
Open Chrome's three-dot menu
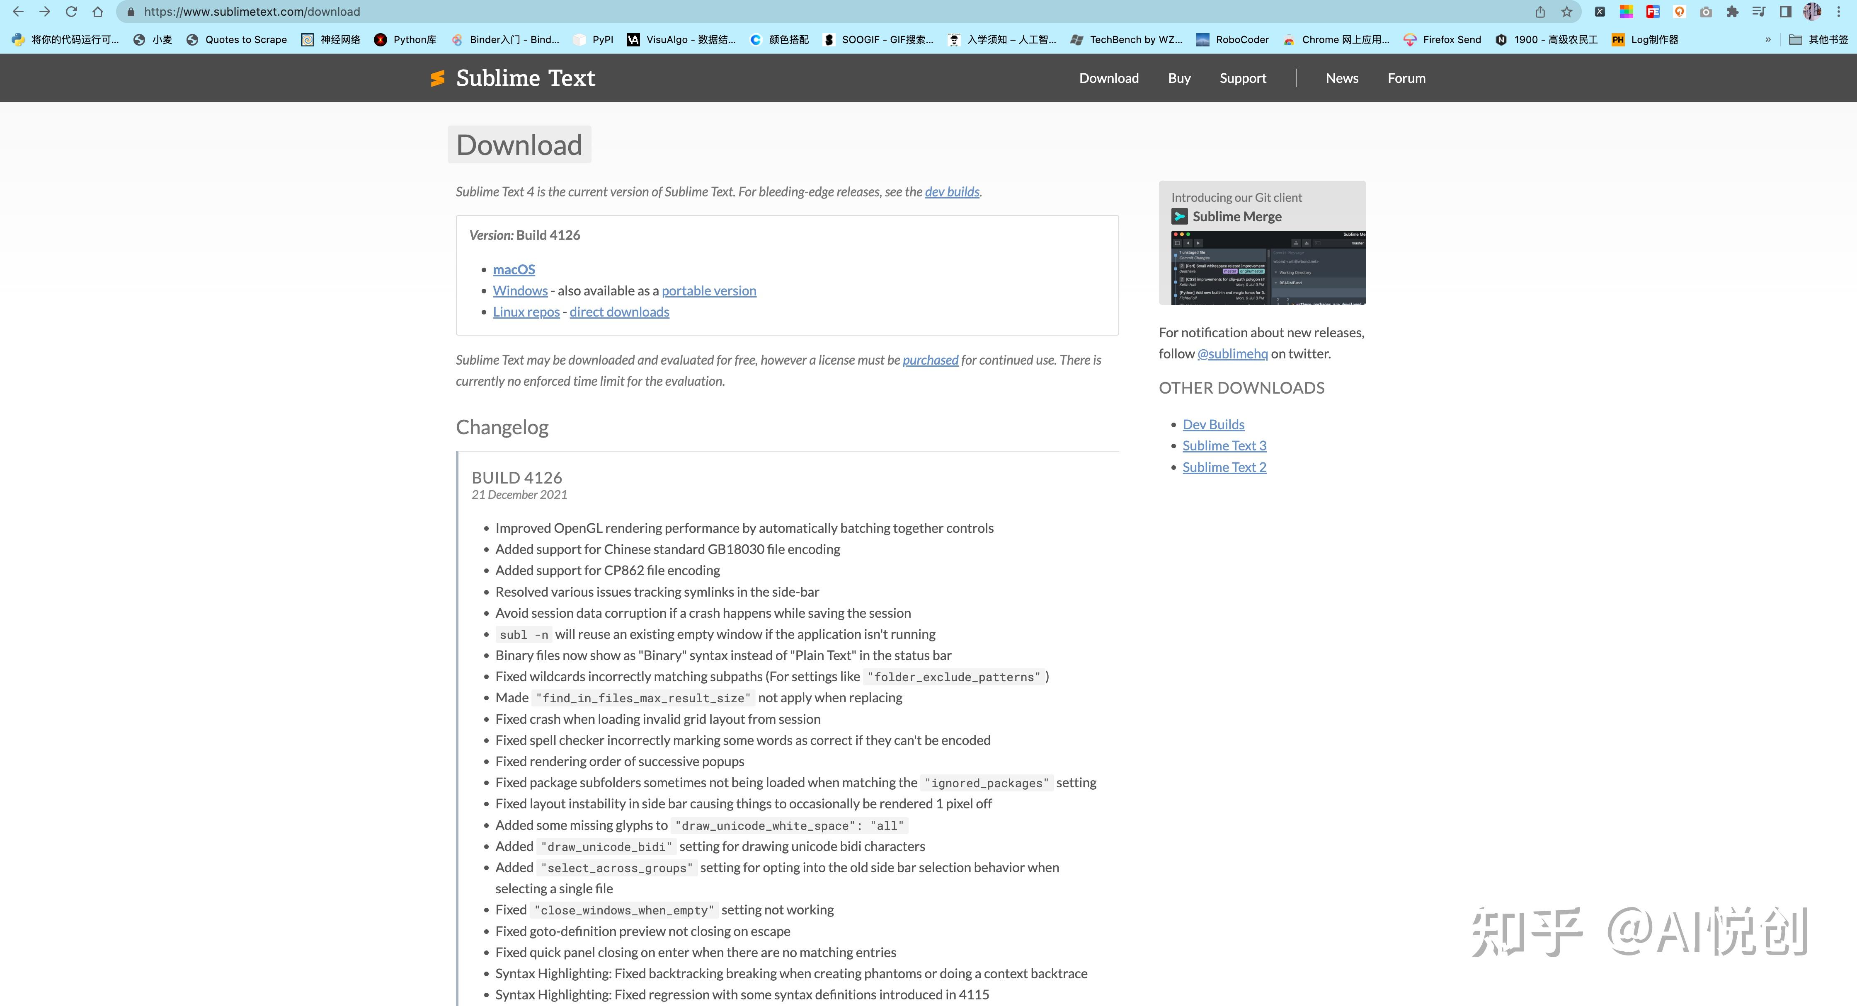(1839, 12)
